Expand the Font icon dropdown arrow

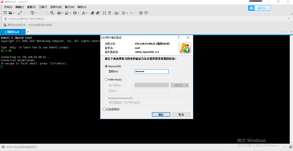point(87,13)
